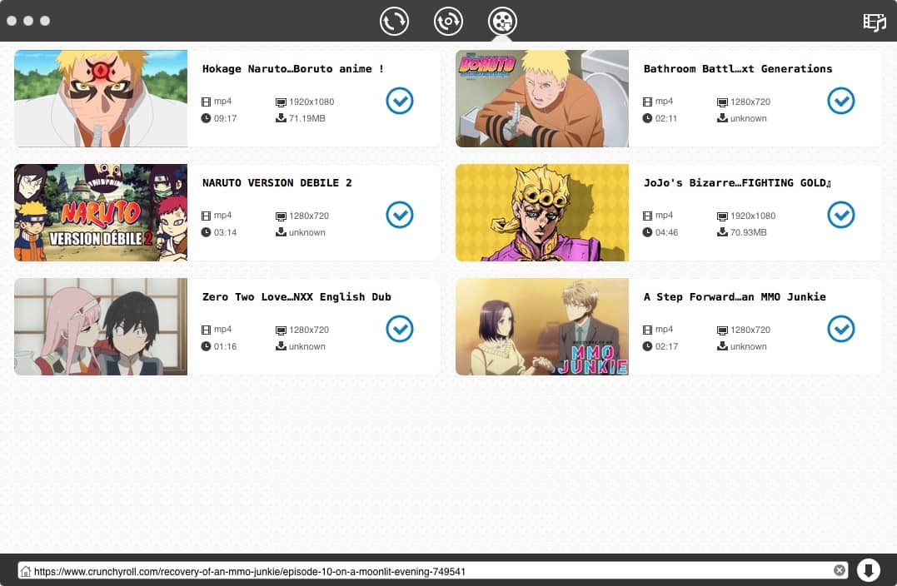Click the monitor icon in NARUTO VERSION DEBILE card
The image size is (897, 586).
click(281, 216)
